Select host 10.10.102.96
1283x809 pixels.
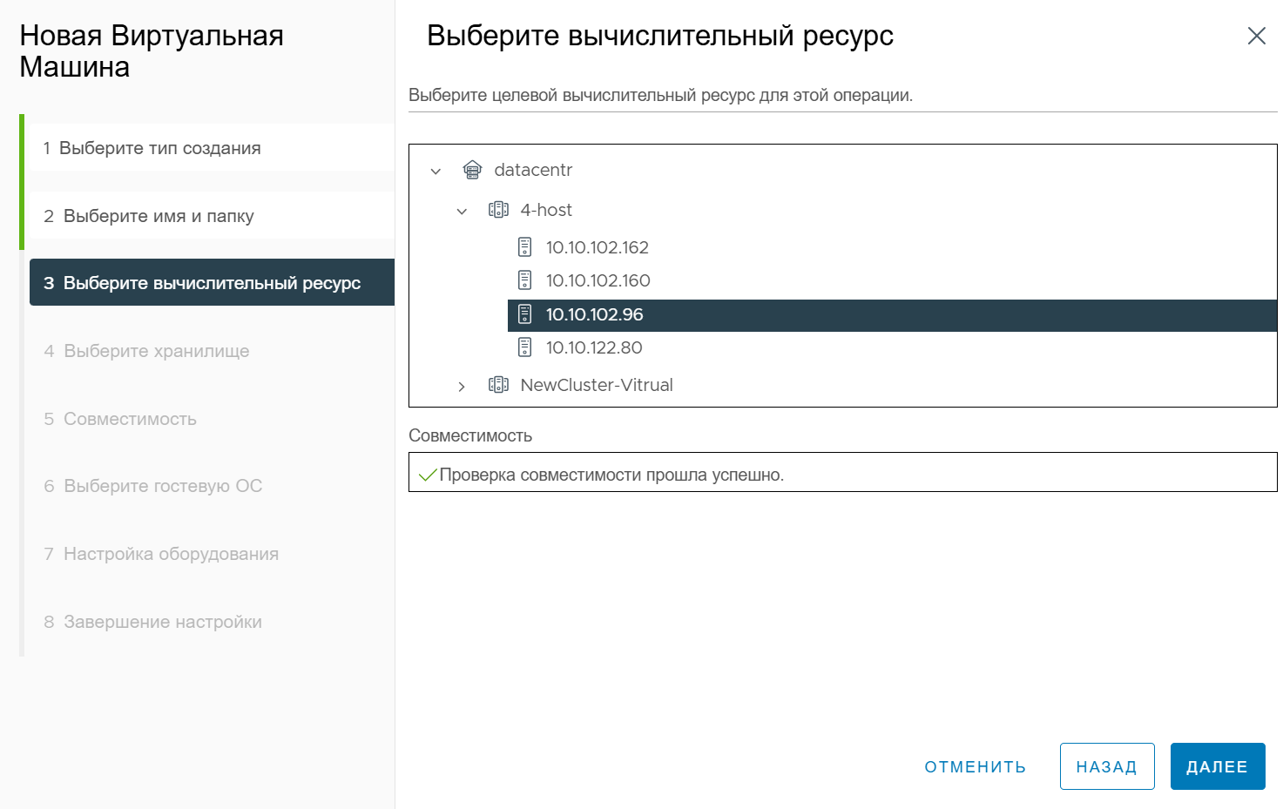pyautogui.click(x=892, y=315)
